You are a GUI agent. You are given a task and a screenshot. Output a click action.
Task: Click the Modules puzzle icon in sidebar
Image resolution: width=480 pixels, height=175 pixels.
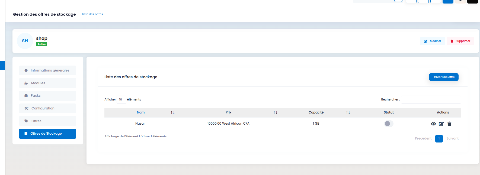coord(26,83)
